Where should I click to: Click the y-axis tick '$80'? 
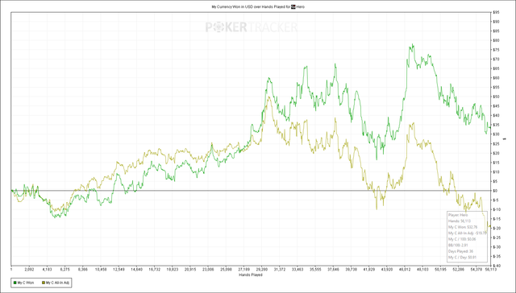tap(496, 40)
